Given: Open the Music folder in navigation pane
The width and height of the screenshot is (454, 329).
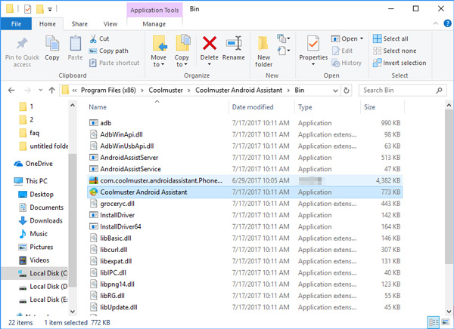Looking at the screenshot, I should point(33,234).
